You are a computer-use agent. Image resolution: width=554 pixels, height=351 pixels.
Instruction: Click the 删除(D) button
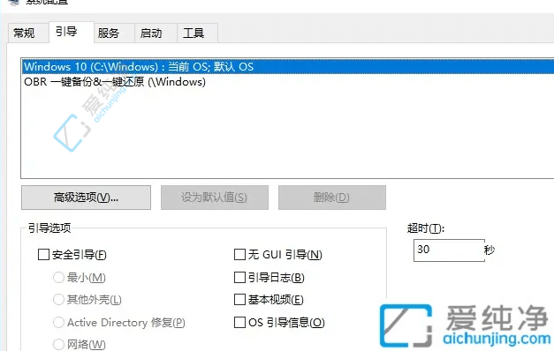[x=331, y=198]
